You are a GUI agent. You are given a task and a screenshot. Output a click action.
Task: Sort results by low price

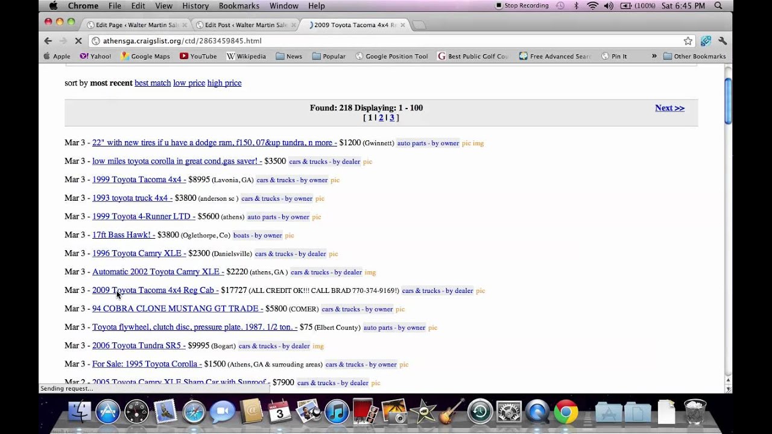[189, 83]
